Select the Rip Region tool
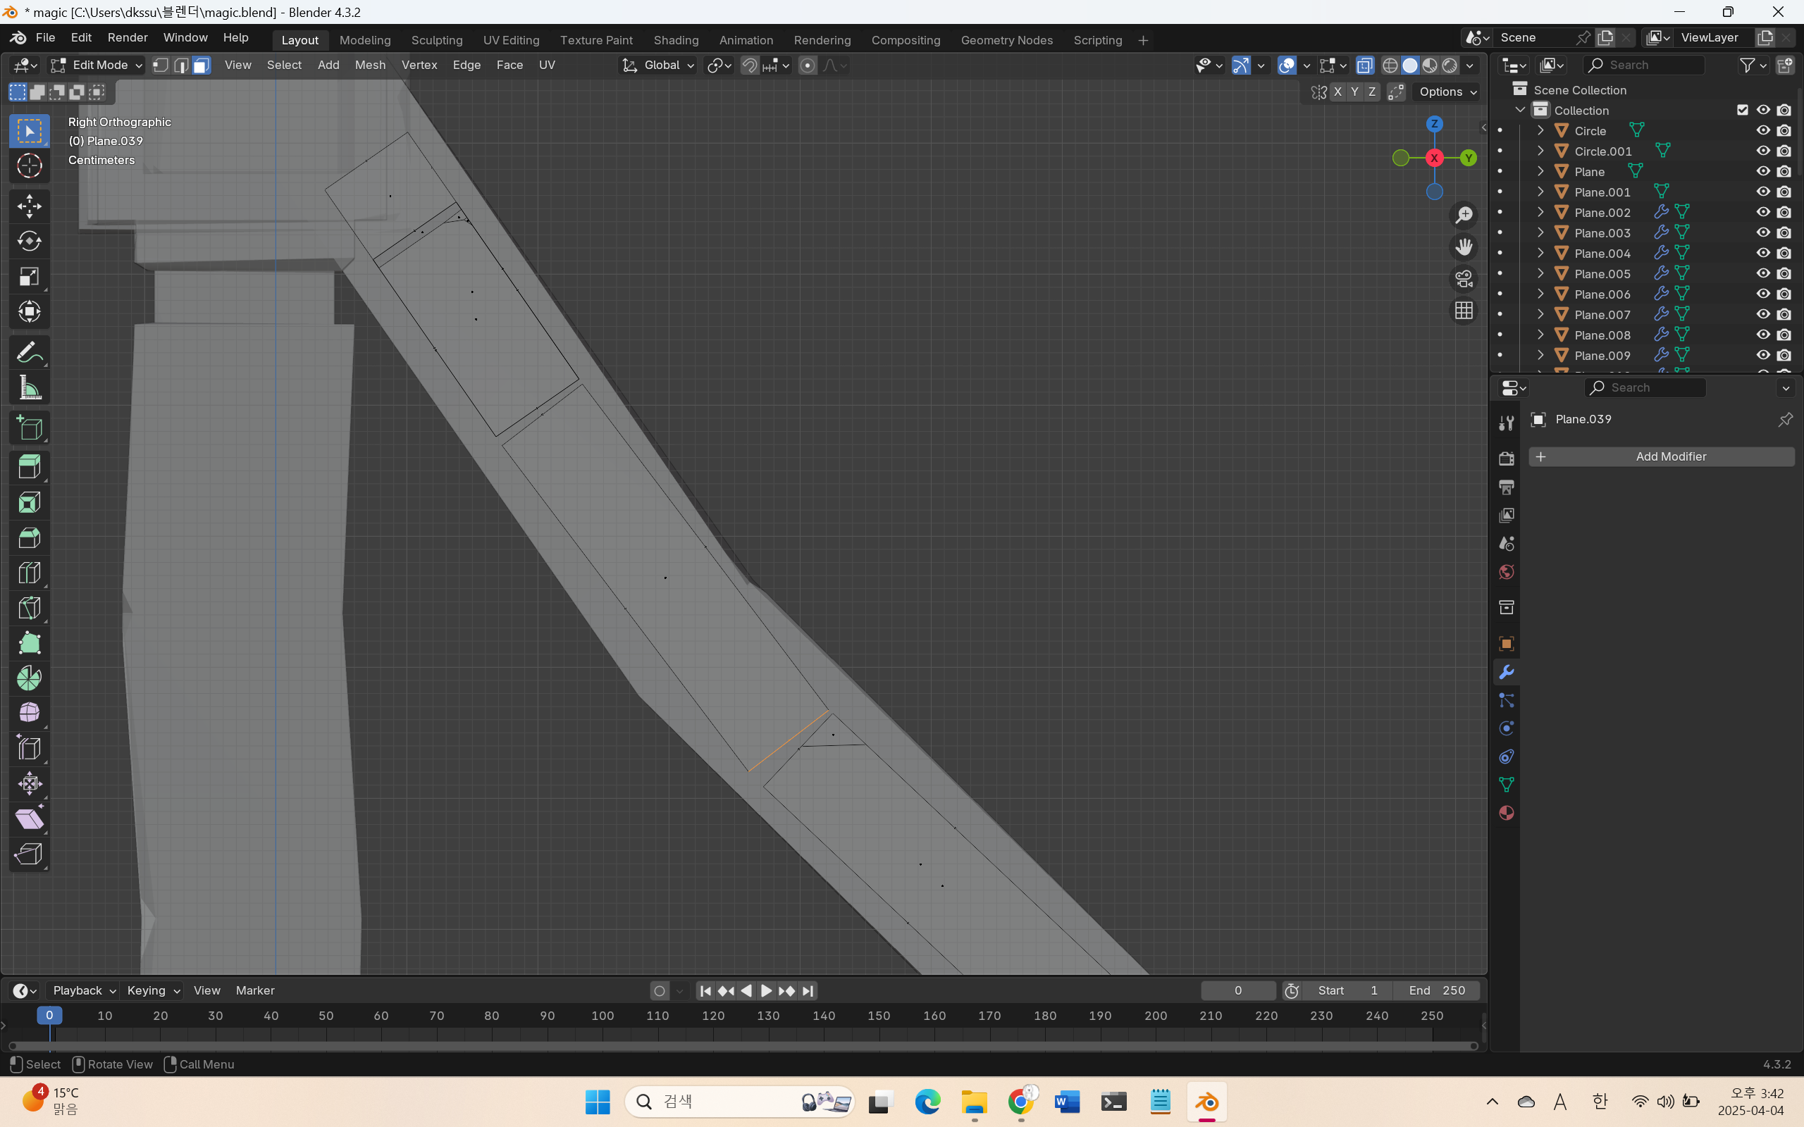The image size is (1804, 1127). pos(29,854)
